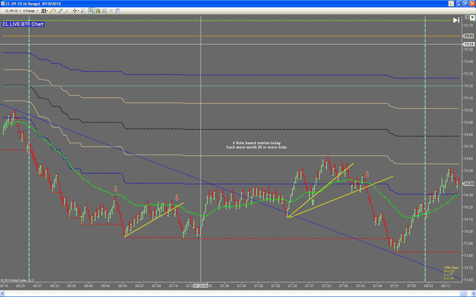This screenshot has height=297, width=476.
Task: Click the horizontal scrollbar thumb
Action: pos(463,294)
